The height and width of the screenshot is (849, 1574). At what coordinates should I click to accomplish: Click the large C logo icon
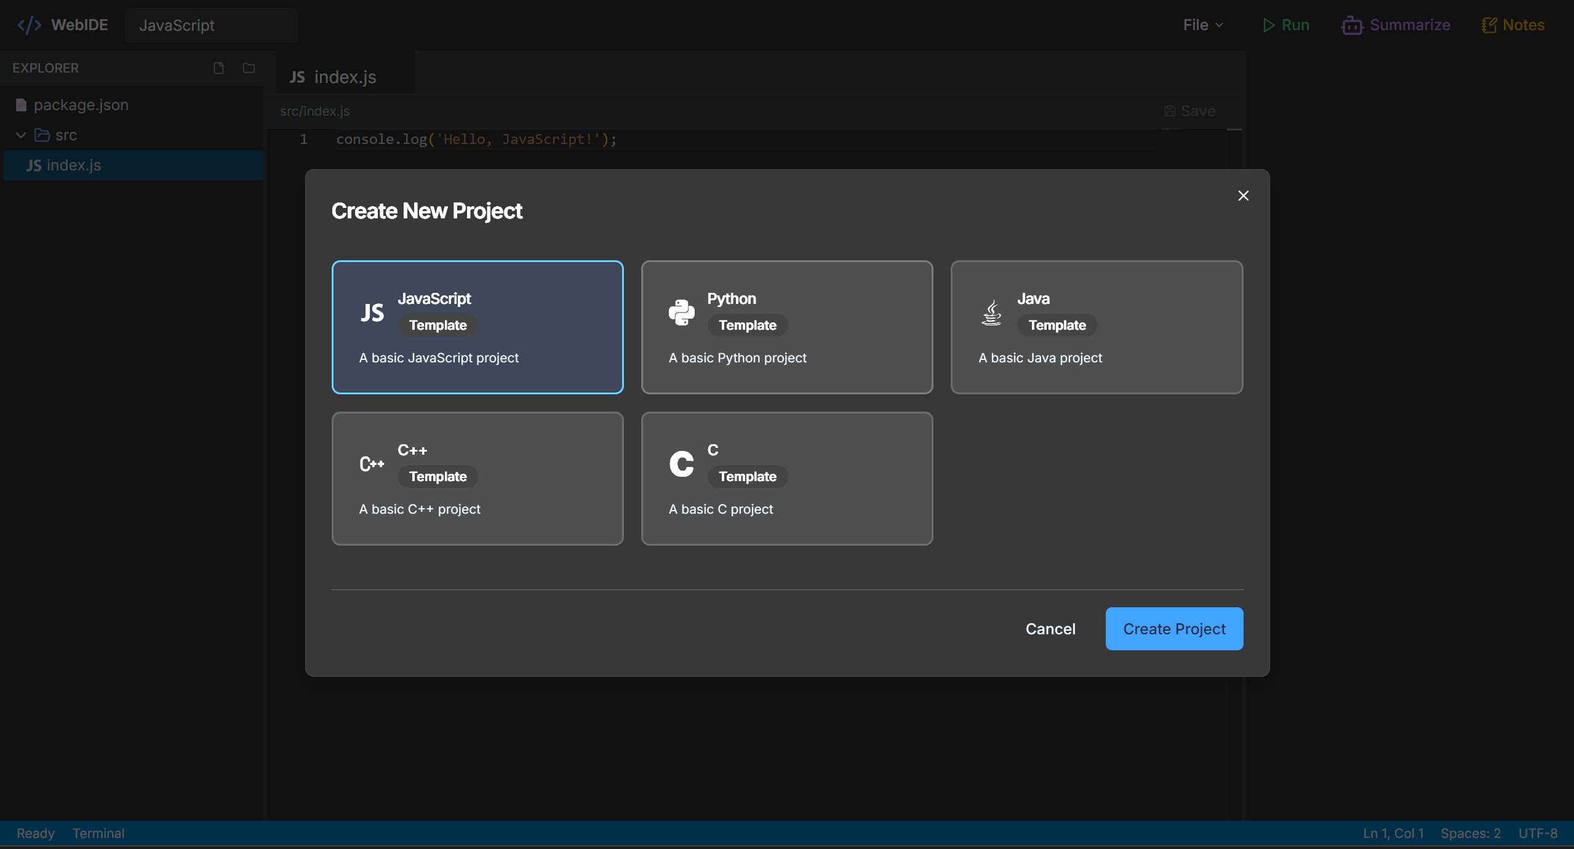pyautogui.click(x=682, y=464)
